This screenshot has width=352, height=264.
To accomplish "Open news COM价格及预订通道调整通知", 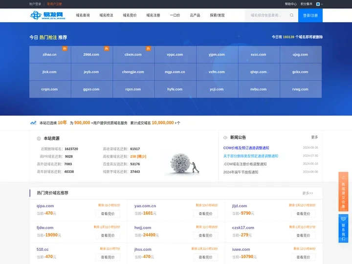I will tap(246, 148).
